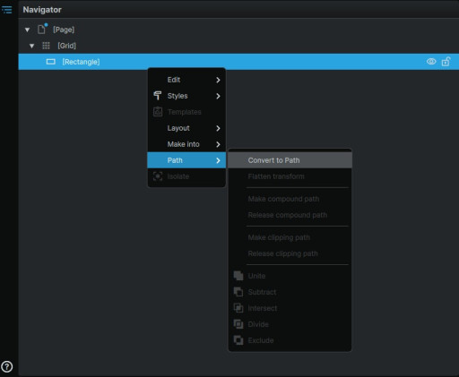This screenshot has height=377, width=459.
Task: Choose Convert to Path
Action: [290, 160]
